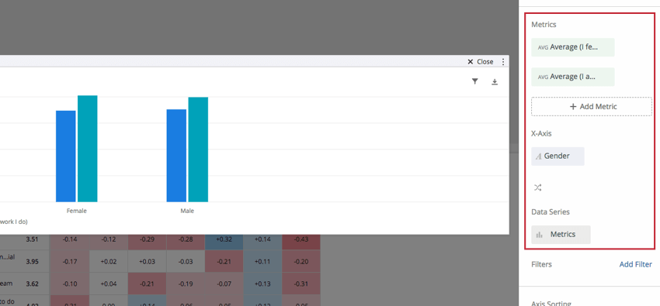Click the Metrics section heading
Image resolution: width=660 pixels, height=306 pixels.
click(544, 25)
